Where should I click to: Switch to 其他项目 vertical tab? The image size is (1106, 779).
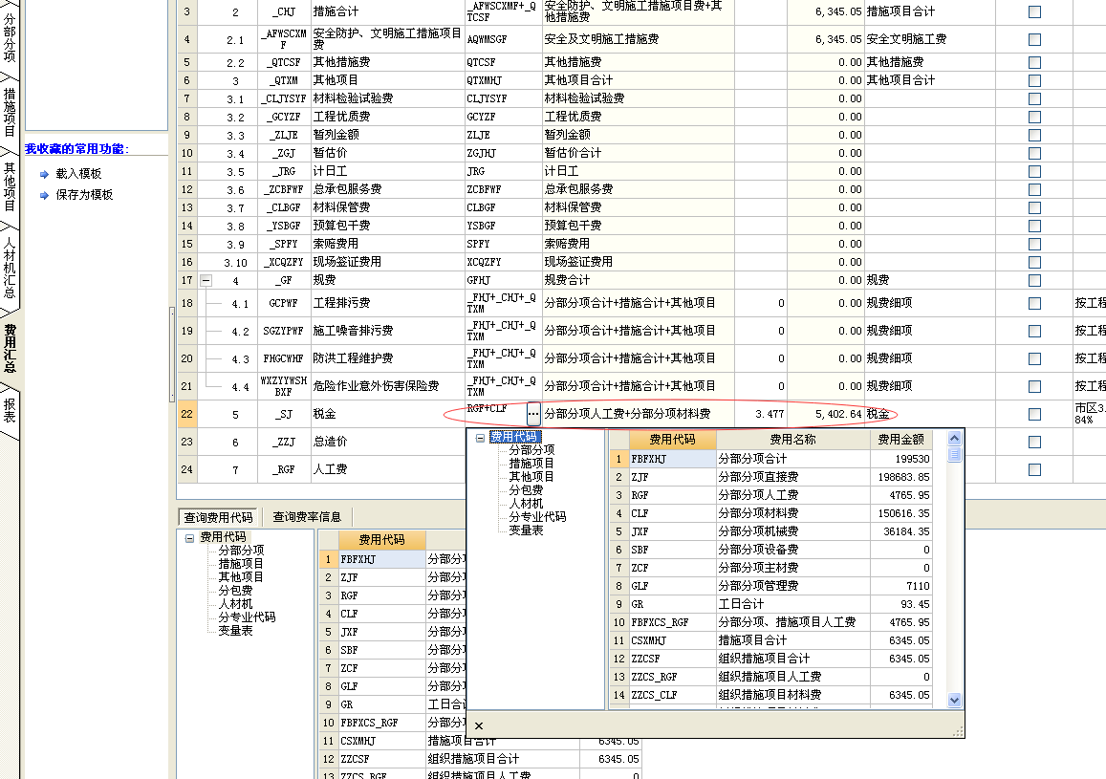pyautogui.click(x=10, y=186)
